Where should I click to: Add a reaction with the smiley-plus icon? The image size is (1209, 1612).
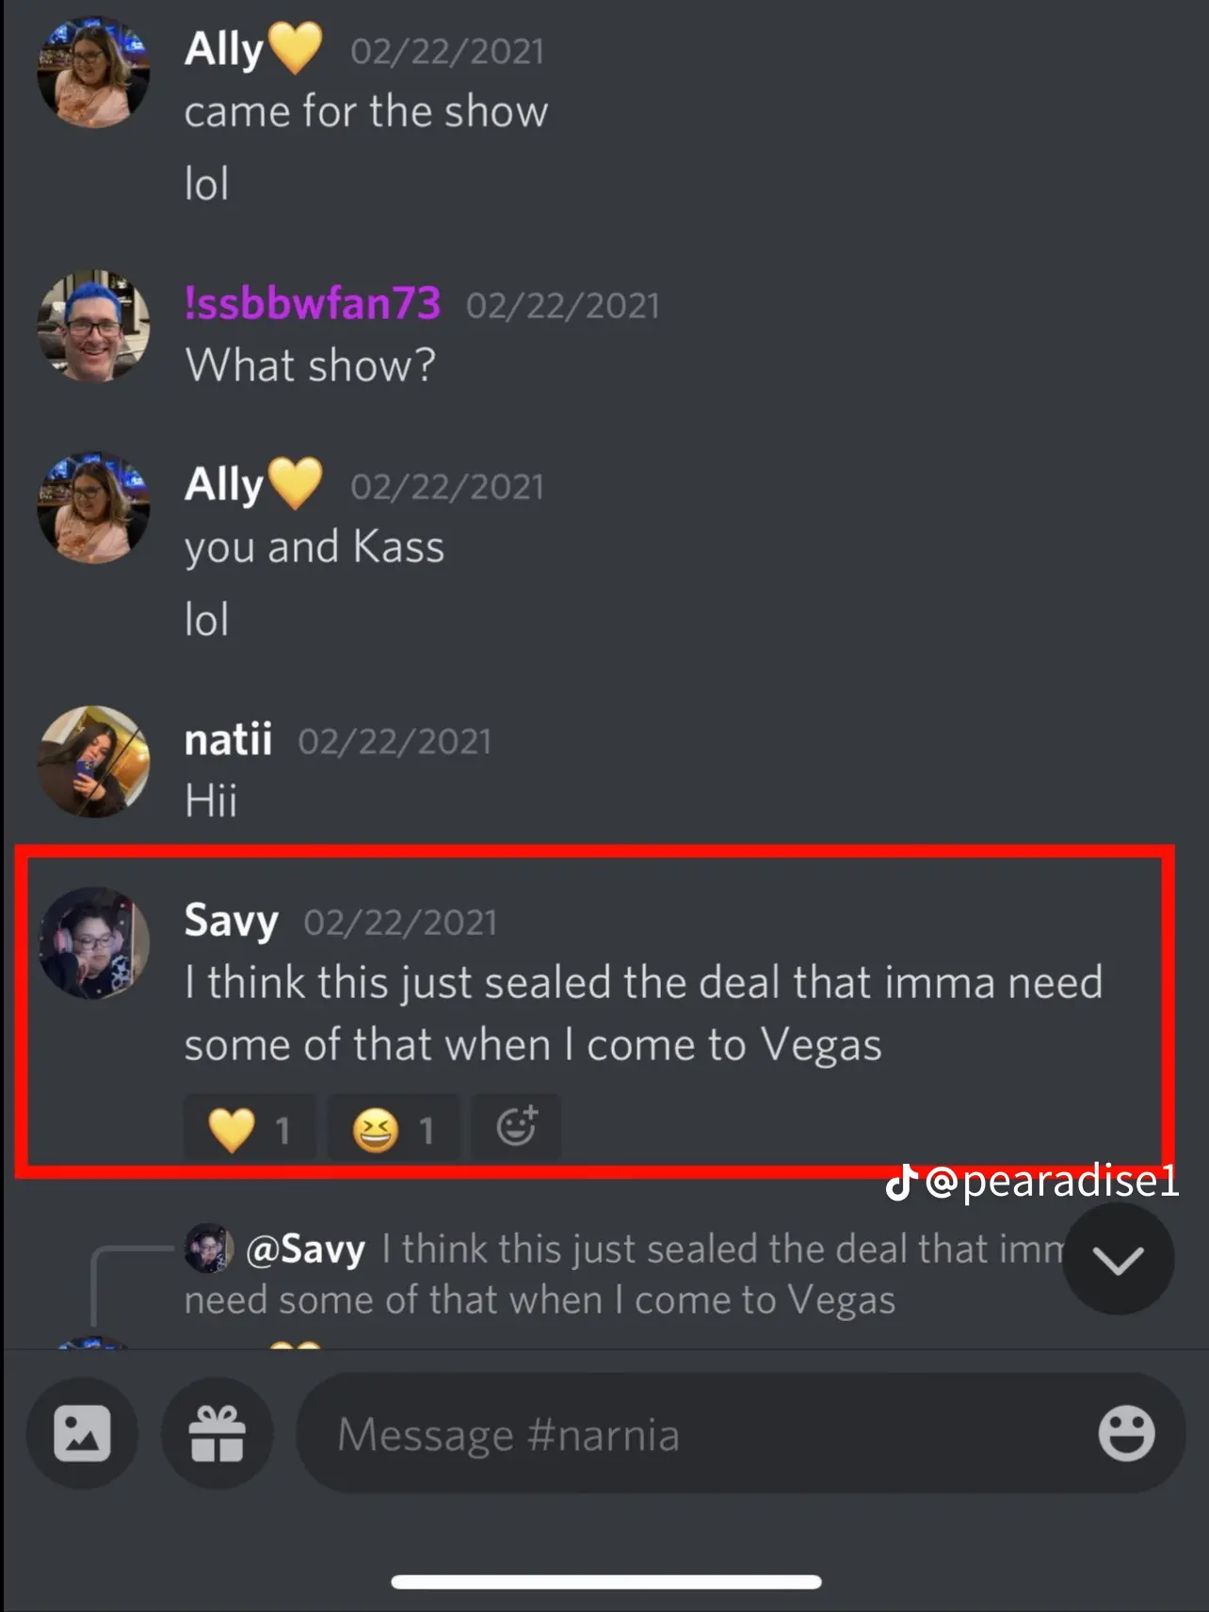click(516, 1127)
